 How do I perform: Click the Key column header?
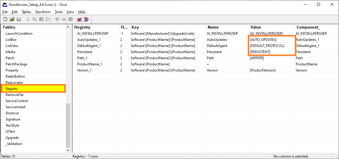[168, 27]
